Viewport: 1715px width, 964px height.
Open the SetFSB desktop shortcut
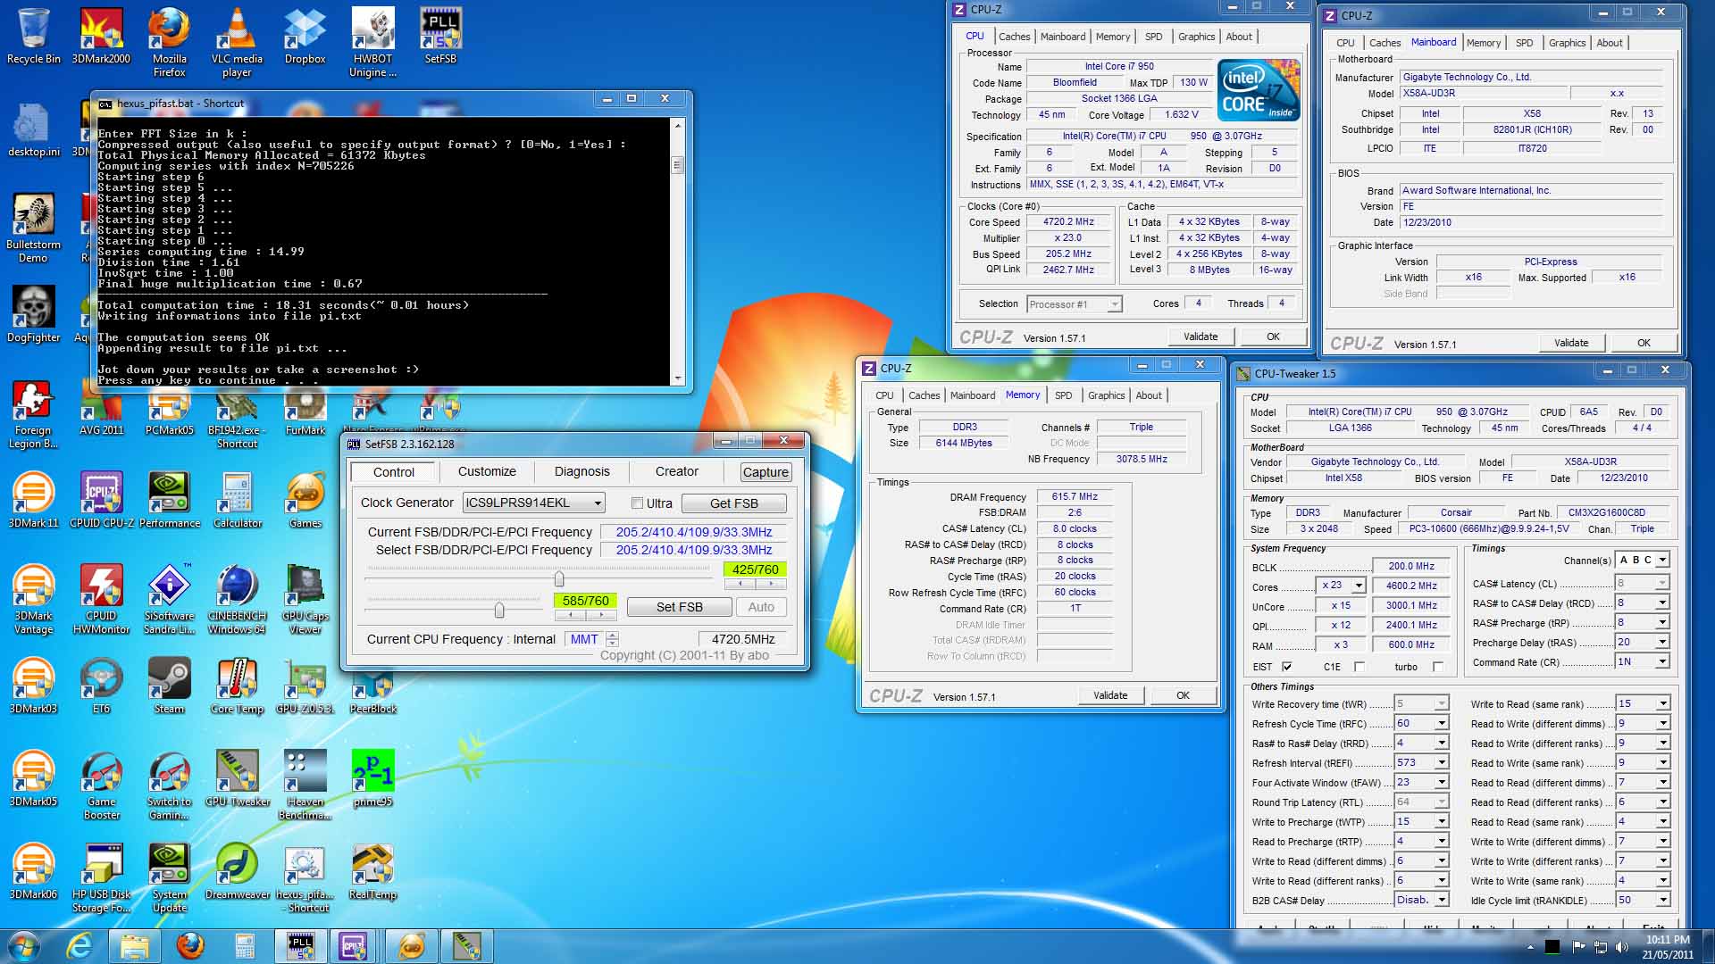[440, 37]
